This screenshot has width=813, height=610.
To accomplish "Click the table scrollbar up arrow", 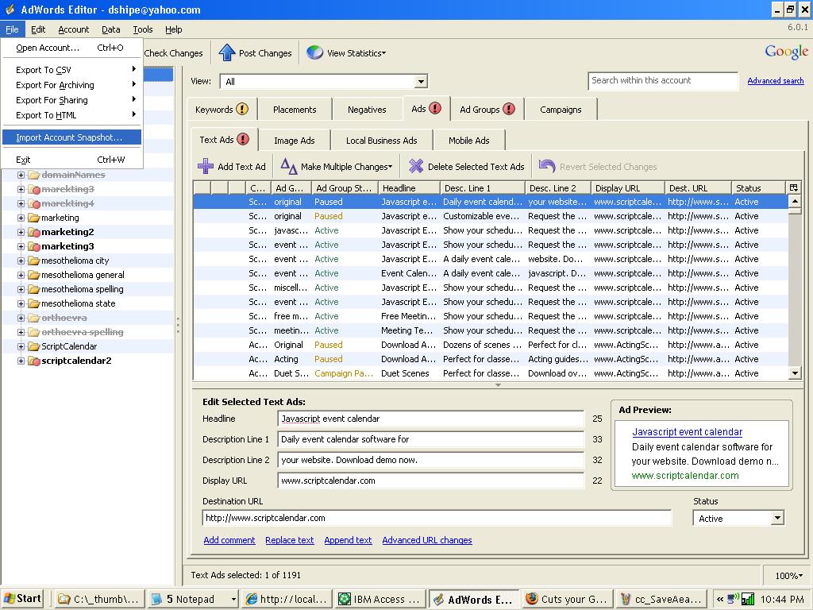I will pos(794,201).
